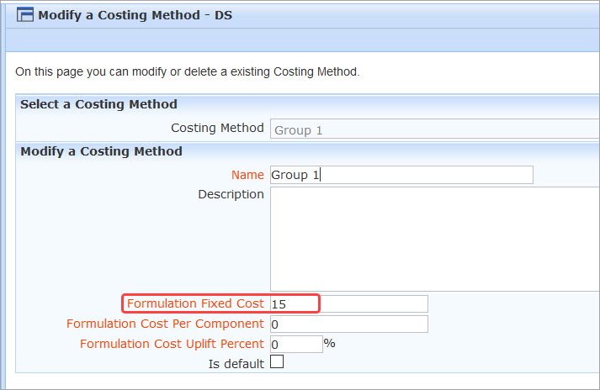Click the "Modify a Costing Method - DS" title
The image size is (600, 390).
click(x=135, y=15)
